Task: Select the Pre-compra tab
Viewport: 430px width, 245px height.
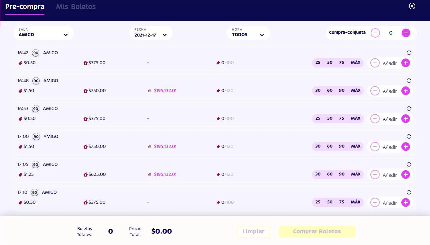Action: point(25,7)
